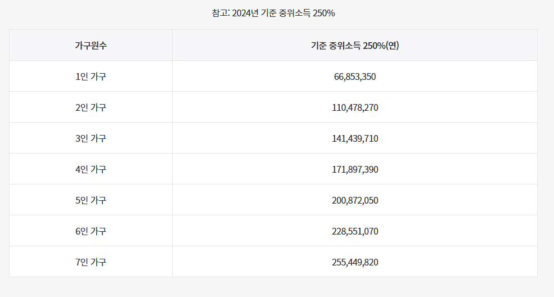
Task: Click the '7인 가구' row label
Action: point(91,262)
